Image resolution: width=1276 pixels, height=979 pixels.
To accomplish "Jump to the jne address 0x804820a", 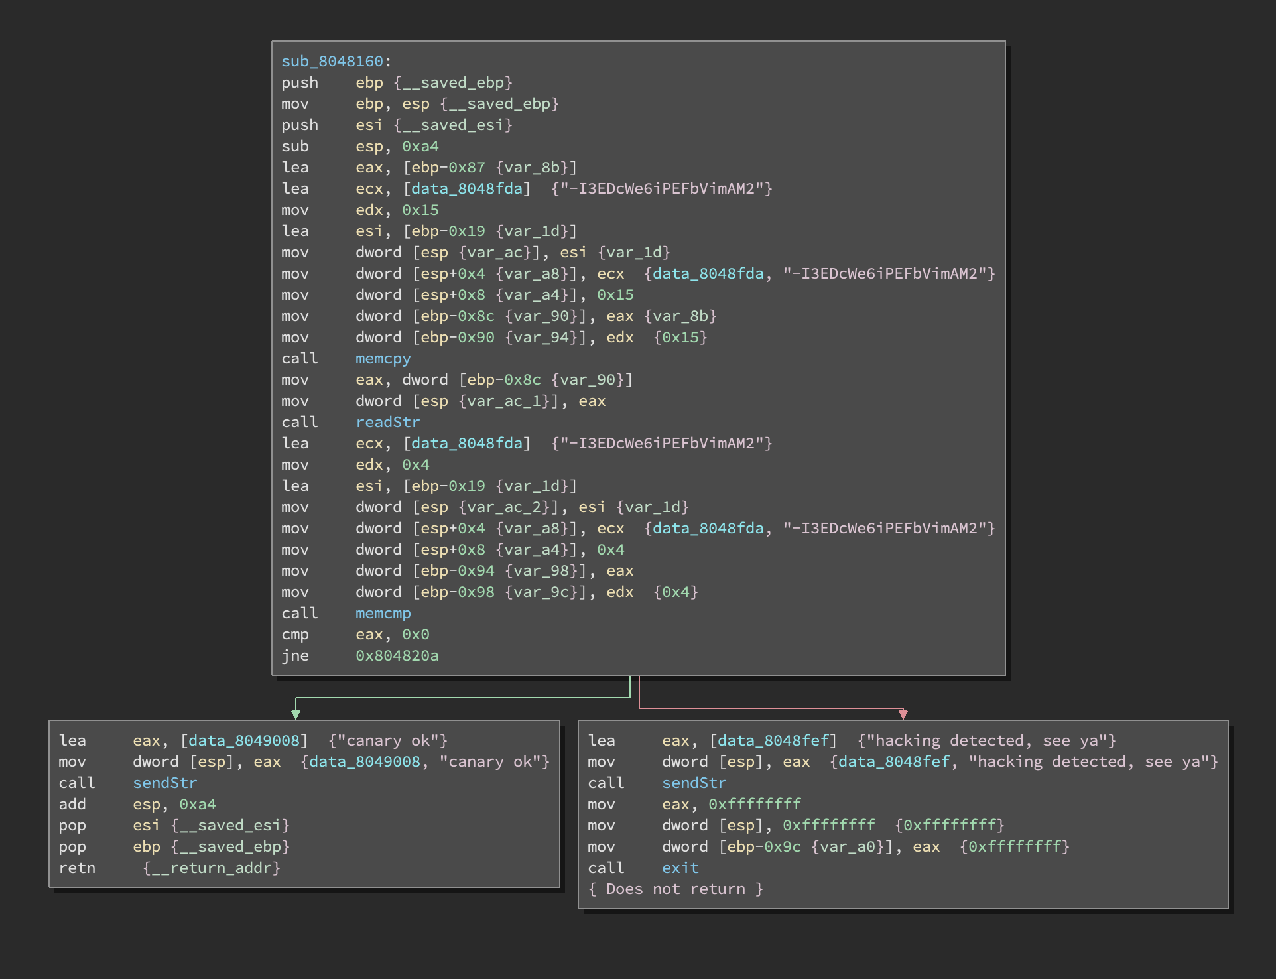I will 397,656.
